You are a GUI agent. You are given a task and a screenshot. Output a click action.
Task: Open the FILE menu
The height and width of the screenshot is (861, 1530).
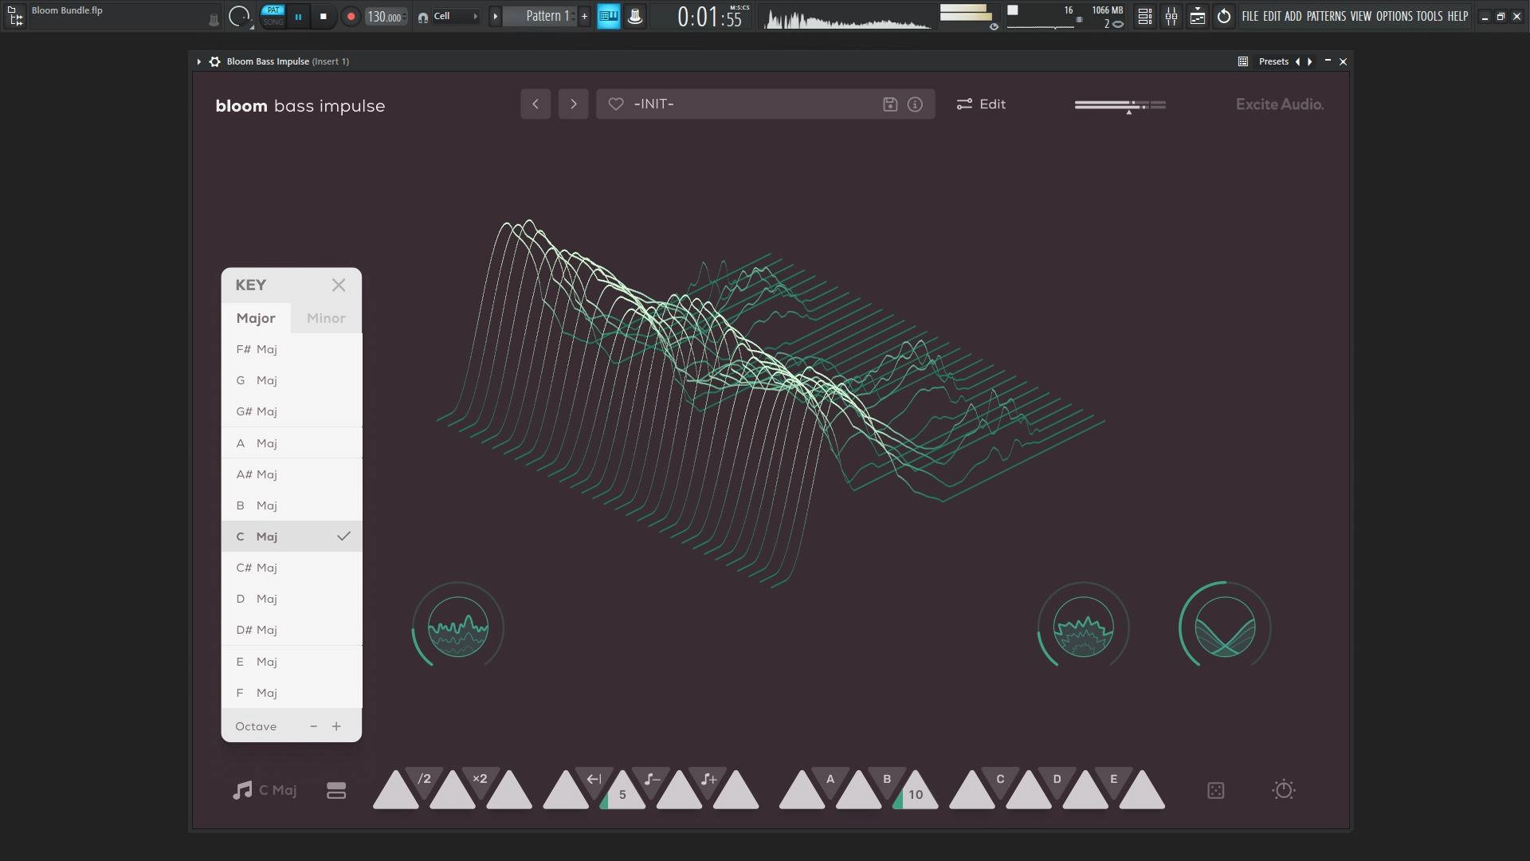pyautogui.click(x=1249, y=16)
